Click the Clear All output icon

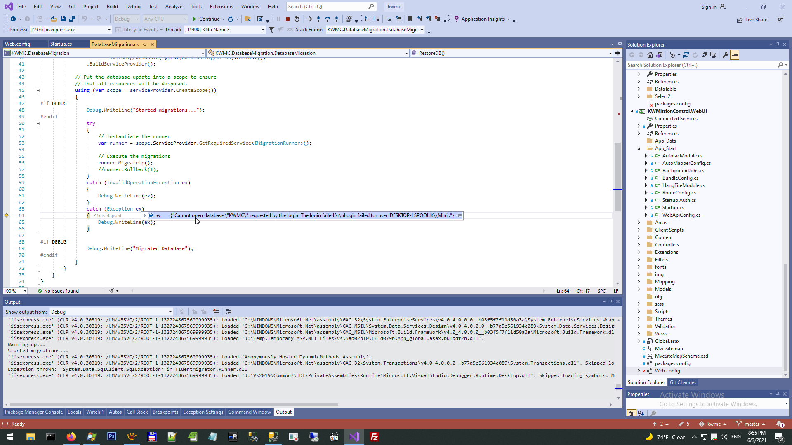point(216,311)
